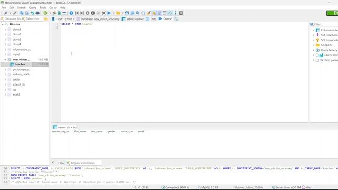Click the find text magnifier icon
The height and width of the screenshot is (190, 338).
[x=138, y=13]
